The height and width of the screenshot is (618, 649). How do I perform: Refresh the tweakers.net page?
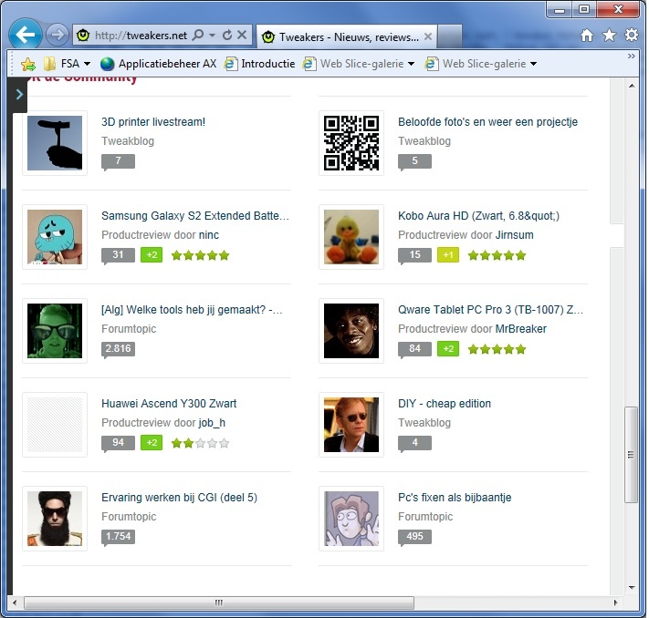[x=226, y=36]
